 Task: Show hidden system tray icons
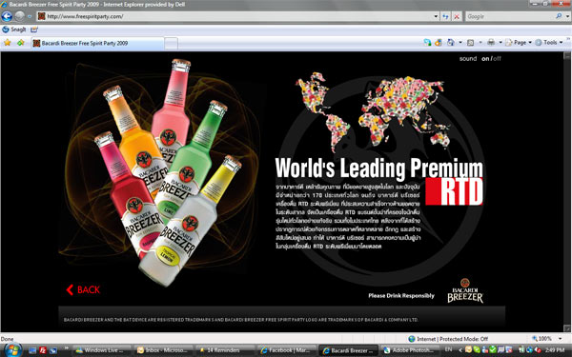click(x=460, y=350)
